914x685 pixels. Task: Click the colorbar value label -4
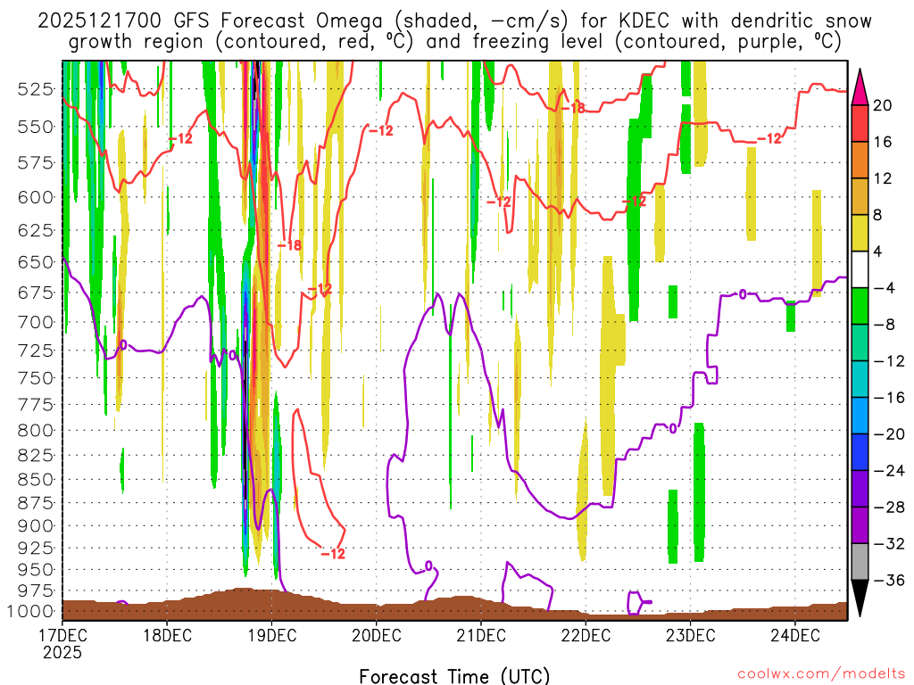click(885, 288)
